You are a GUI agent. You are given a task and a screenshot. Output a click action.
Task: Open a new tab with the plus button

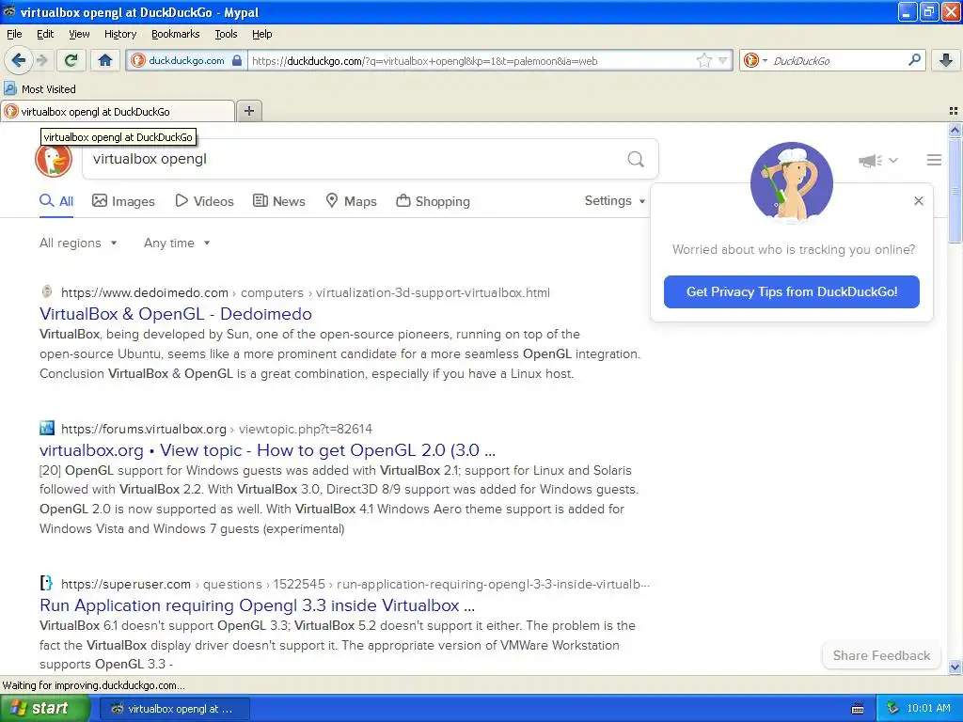point(248,111)
